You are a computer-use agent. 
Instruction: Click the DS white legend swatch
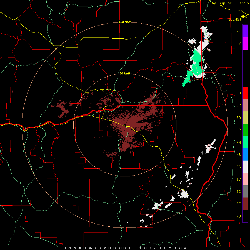point(245,167)
